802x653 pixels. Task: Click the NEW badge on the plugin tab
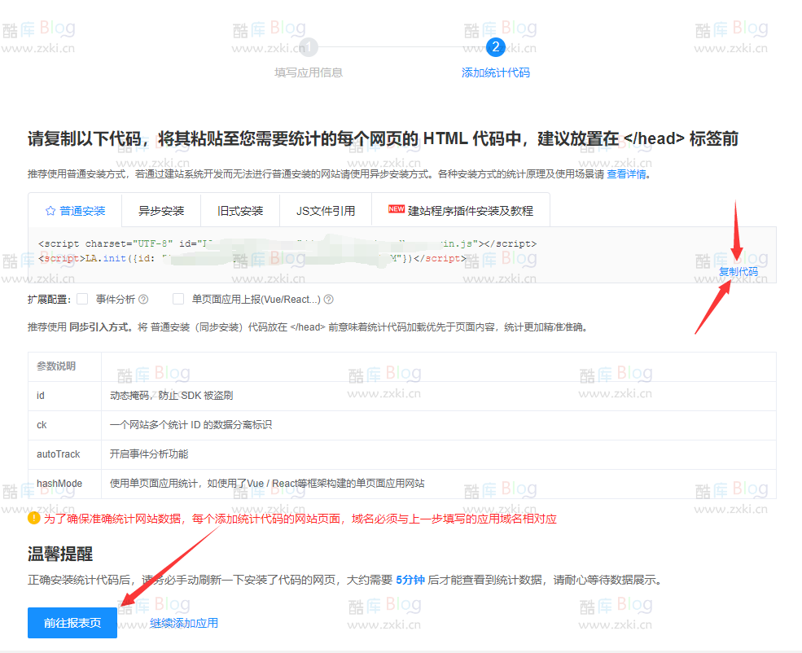[x=396, y=209]
